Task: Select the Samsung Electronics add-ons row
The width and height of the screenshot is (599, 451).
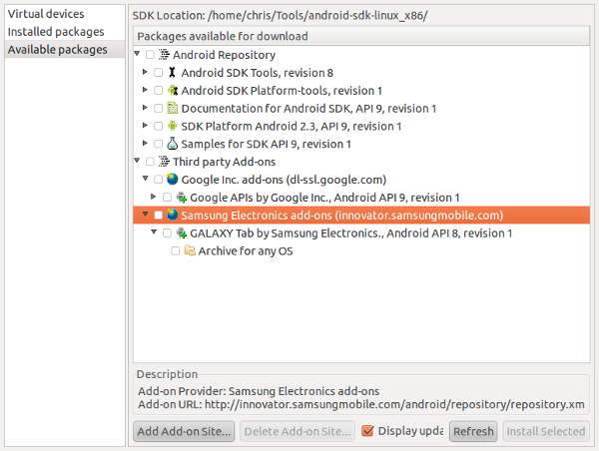Action: (x=341, y=216)
